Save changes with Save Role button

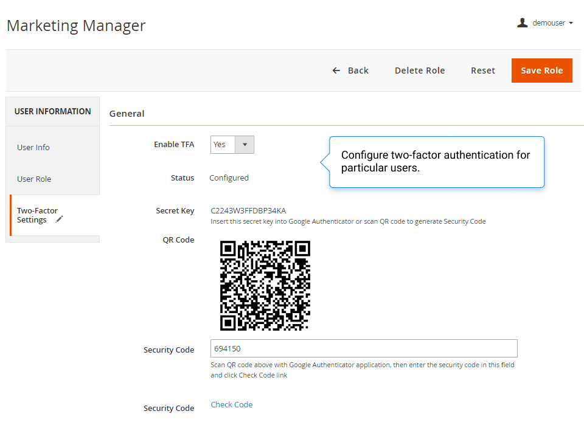541,71
